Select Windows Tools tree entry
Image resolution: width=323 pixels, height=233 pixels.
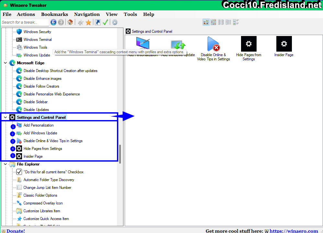(35, 47)
